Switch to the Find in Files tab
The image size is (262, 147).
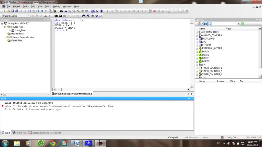click(19, 133)
